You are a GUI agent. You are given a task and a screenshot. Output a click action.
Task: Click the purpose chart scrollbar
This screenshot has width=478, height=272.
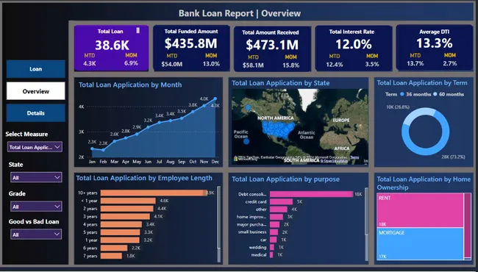(x=366, y=211)
